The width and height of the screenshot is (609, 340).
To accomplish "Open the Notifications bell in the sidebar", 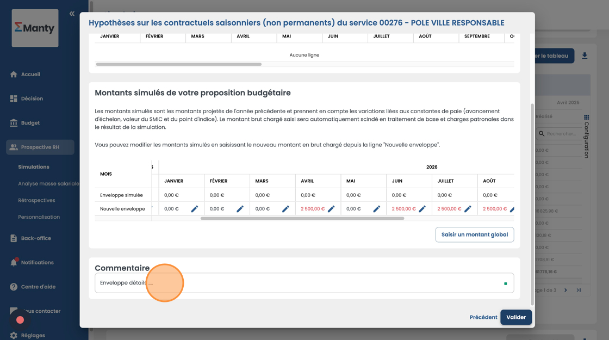I will click(14, 262).
